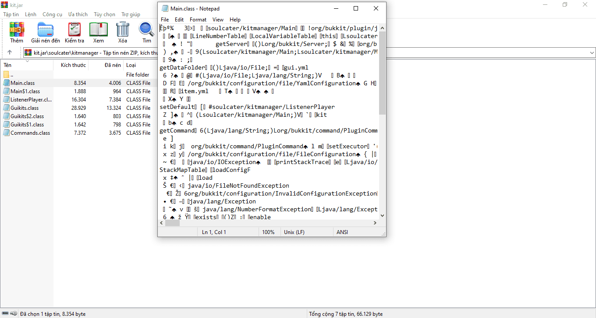
Task: Open the Lệnh menu in WinRAR
Action: (x=31, y=14)
